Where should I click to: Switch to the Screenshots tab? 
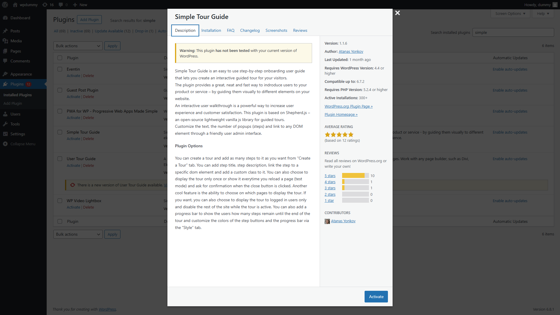coord(276,30)
